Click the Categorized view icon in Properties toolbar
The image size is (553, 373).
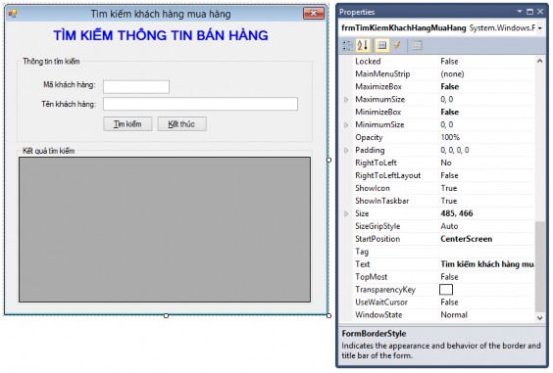(x=347, y=45)
